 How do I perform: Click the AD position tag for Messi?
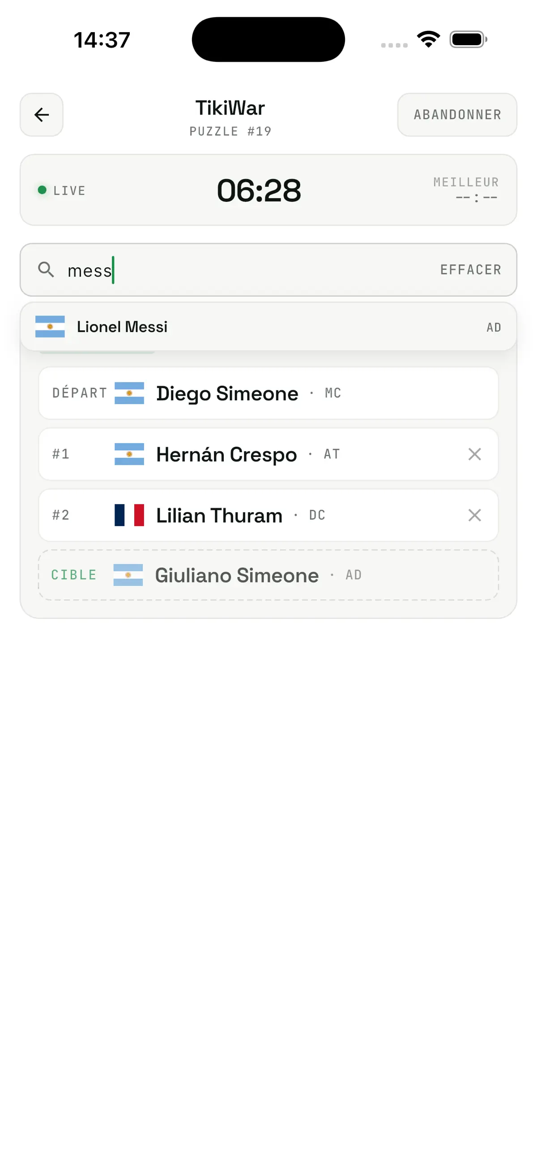pyautogui.click(x=494, y=328)
